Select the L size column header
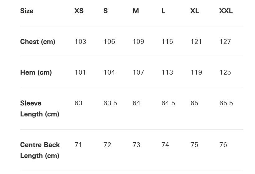 pos(163,11)
